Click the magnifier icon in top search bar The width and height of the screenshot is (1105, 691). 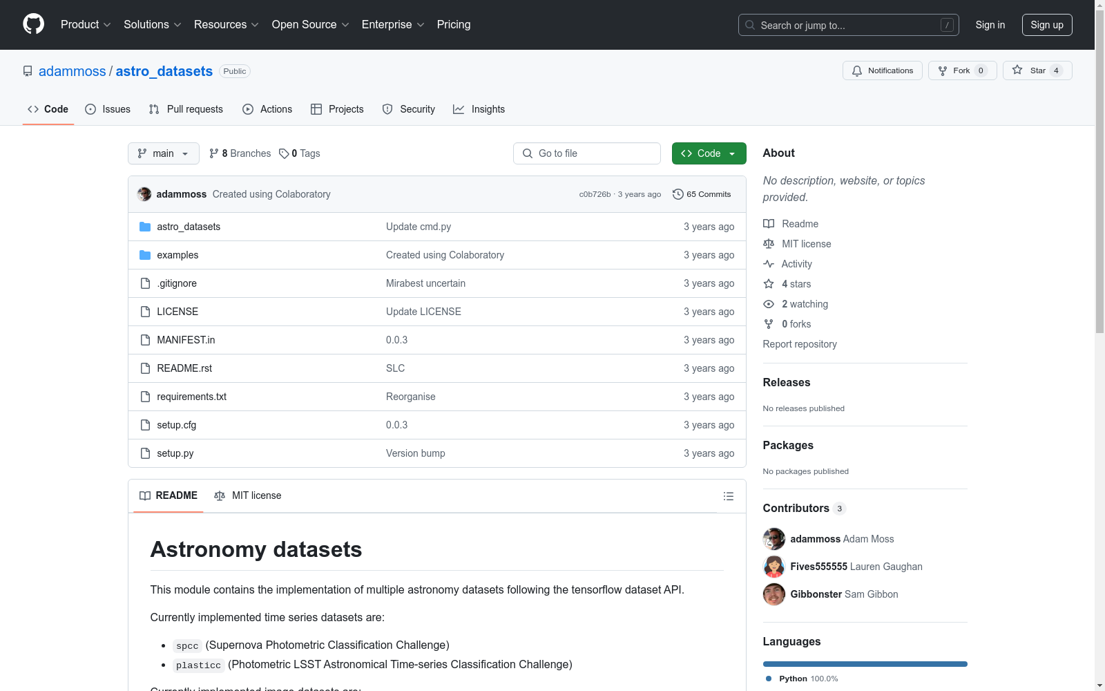tap(750, 25)
